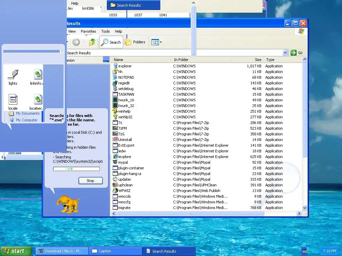The width and height of the screenshot is (342, 256).
Task: Sort results by the Name column
Action: [141, 60]
